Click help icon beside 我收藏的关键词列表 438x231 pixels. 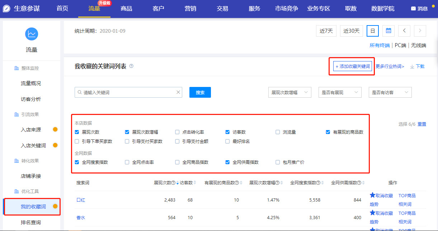pyautogui.click(x=131, y=66)
